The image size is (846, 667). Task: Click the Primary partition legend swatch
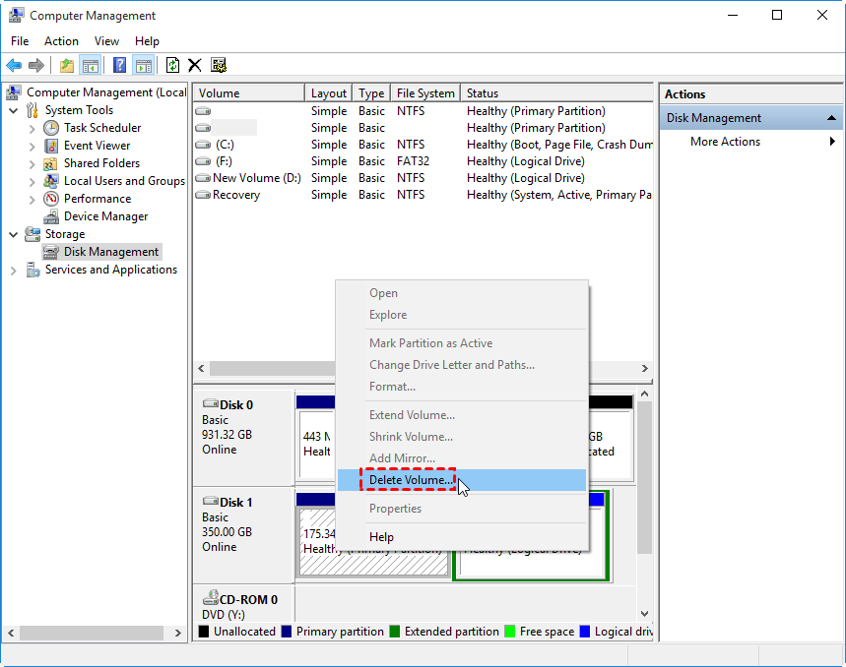(287, 632)
